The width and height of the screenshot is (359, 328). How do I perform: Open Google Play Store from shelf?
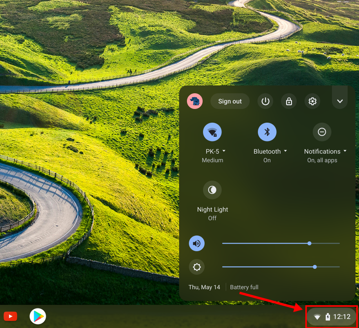pos(38,317)
